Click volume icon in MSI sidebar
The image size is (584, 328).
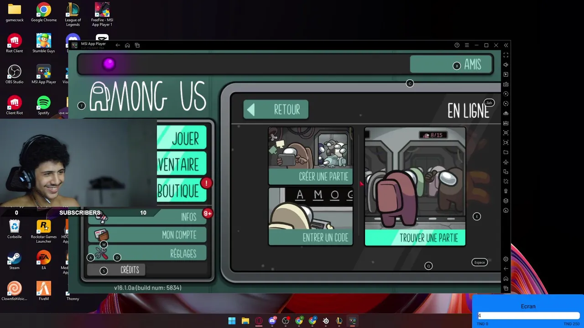coord(506,65)
